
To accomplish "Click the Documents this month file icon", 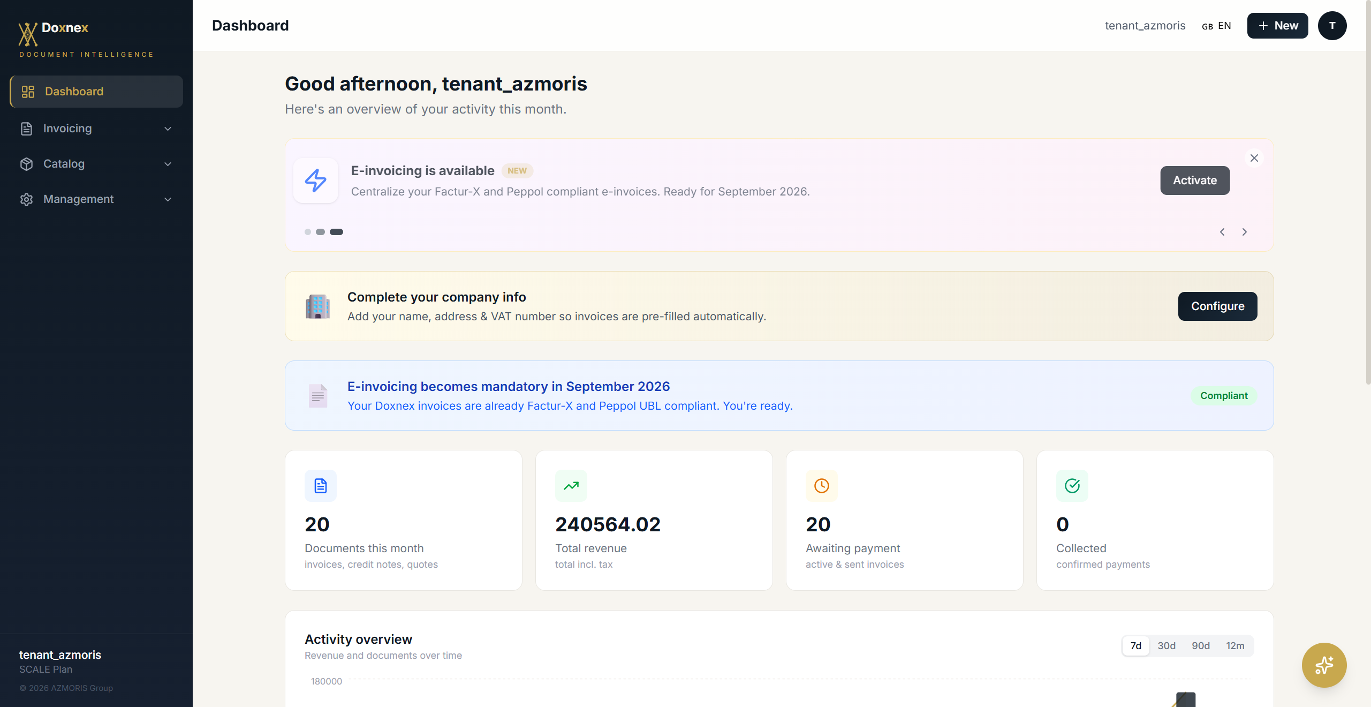I will [x=321, y=486].
